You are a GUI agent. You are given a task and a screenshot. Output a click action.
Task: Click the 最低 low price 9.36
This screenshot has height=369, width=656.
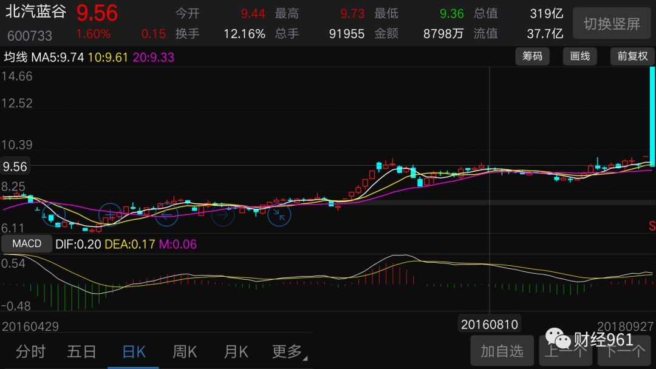tap(452, 13)
